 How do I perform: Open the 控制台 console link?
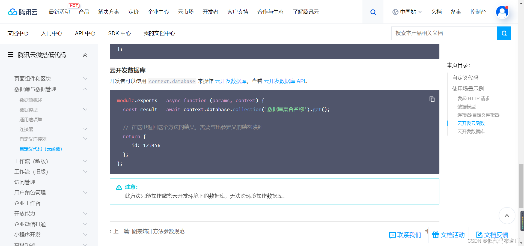(478, 12)
